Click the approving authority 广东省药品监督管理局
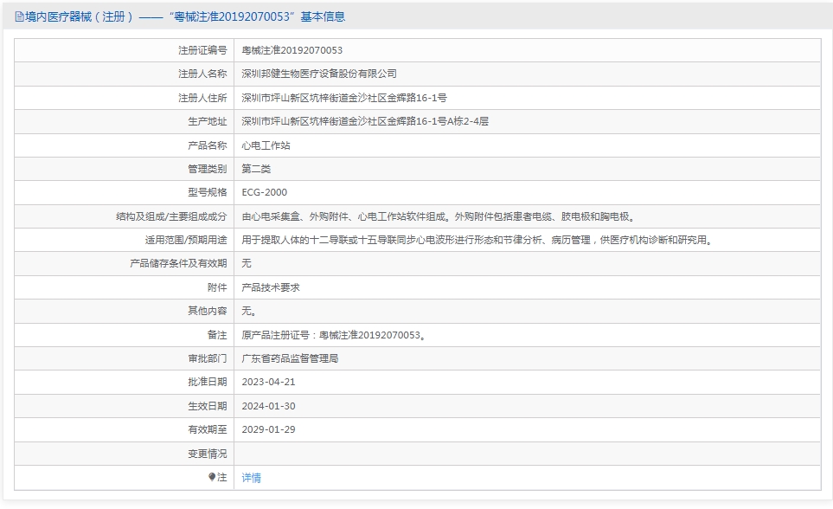The image size is (833, 509). click(290, 358)
